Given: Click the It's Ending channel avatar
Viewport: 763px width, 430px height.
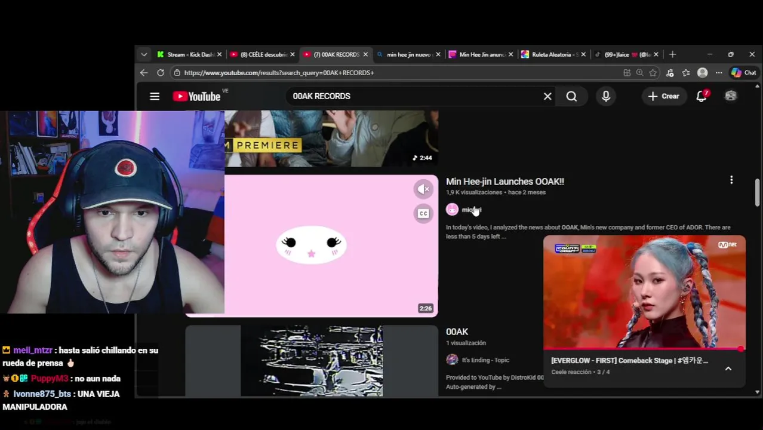Looking at the screenshot, I should pos(452,360).
